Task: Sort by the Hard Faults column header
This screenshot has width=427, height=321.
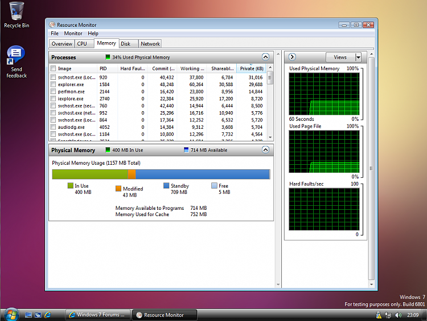Action: pyautogui.click(x=133, y=68)
